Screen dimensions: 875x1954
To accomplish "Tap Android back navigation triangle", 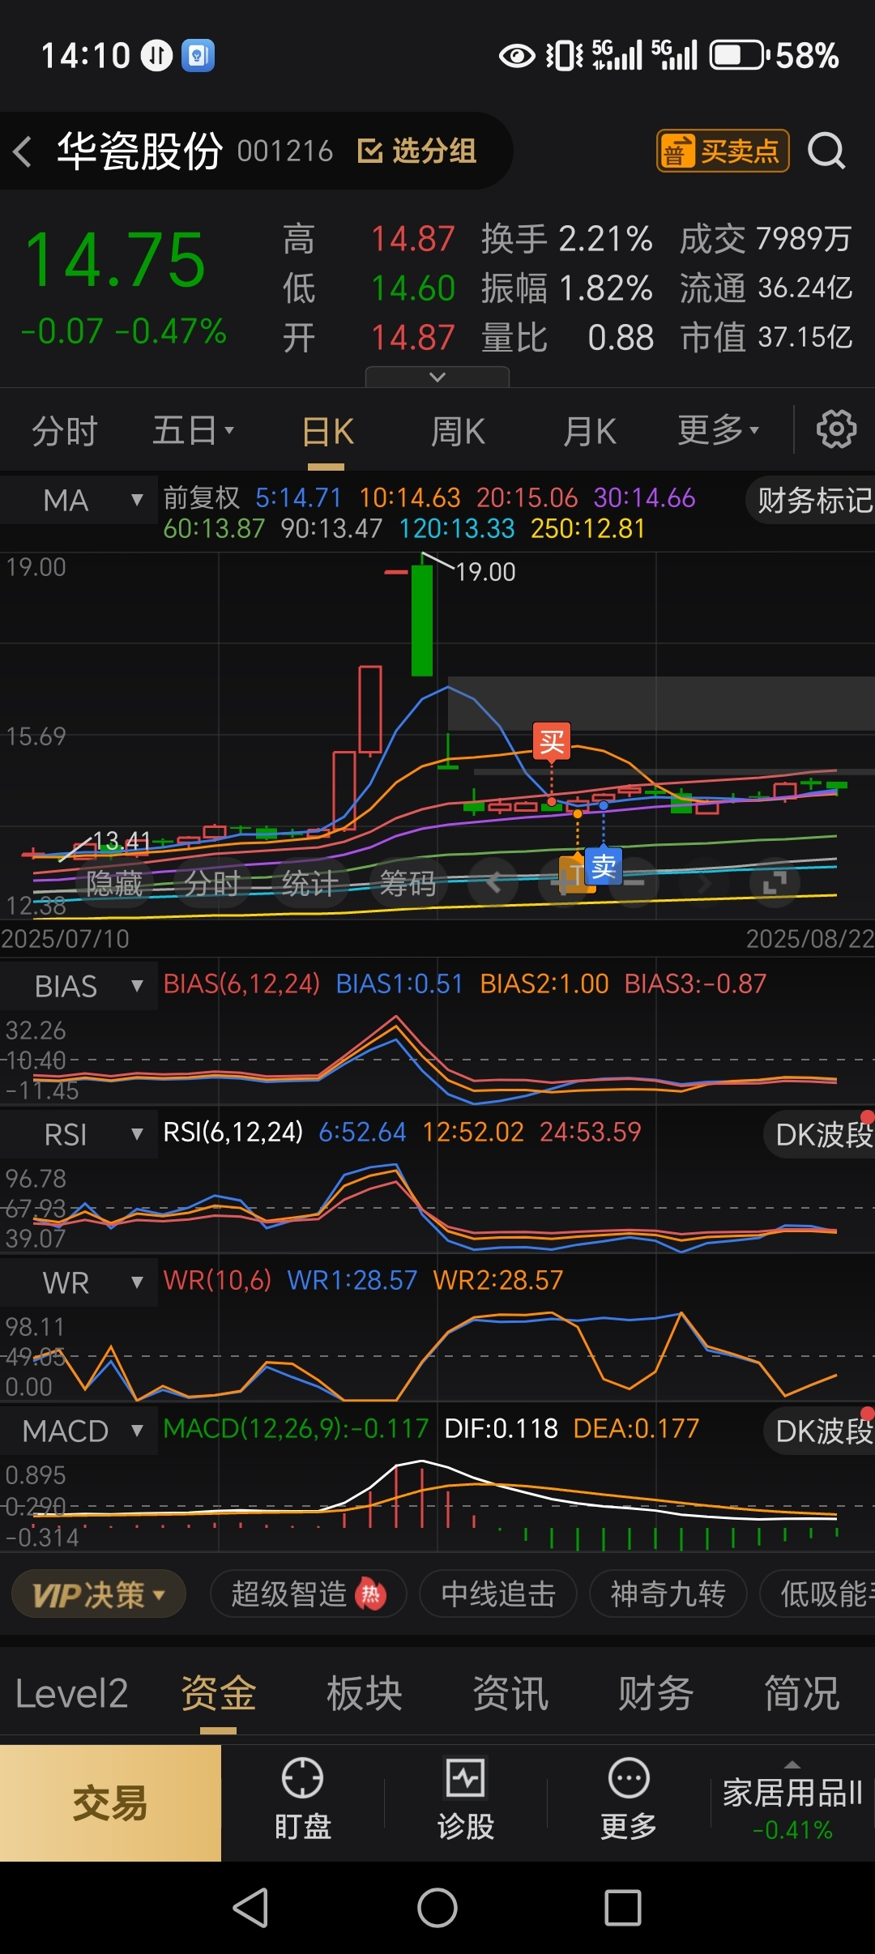I will (251, 1908).
